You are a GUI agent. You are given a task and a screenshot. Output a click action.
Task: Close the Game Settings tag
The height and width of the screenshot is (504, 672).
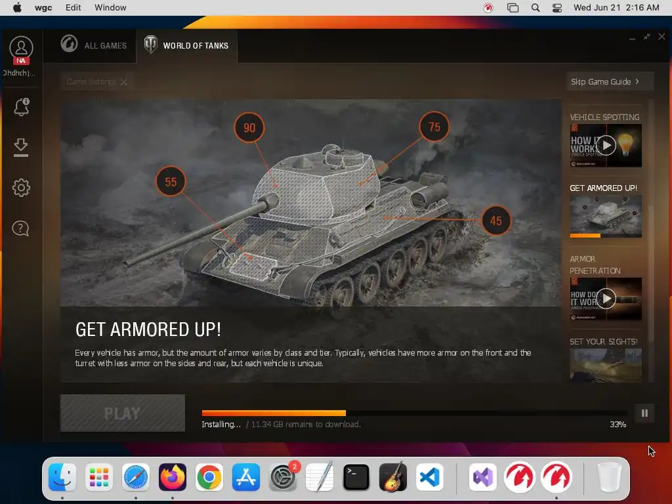click(x=124, y=82)
